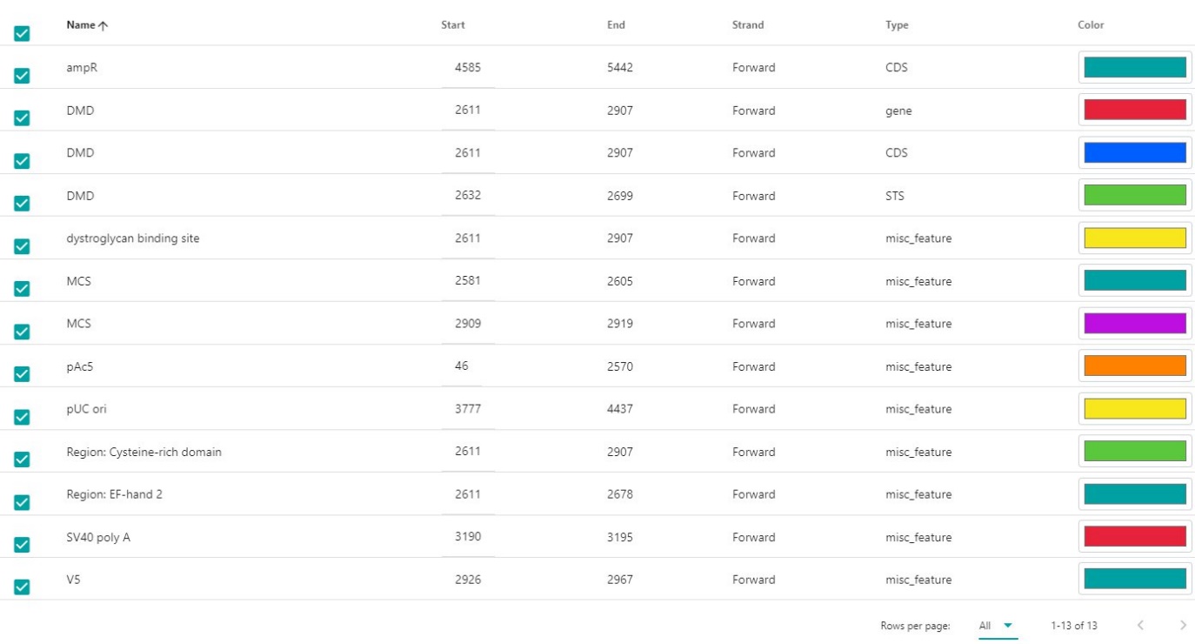This screenshot has height=644, width=1195.
Task: Change the pAc5 orange color swatch
Action: coord(1134,366)
